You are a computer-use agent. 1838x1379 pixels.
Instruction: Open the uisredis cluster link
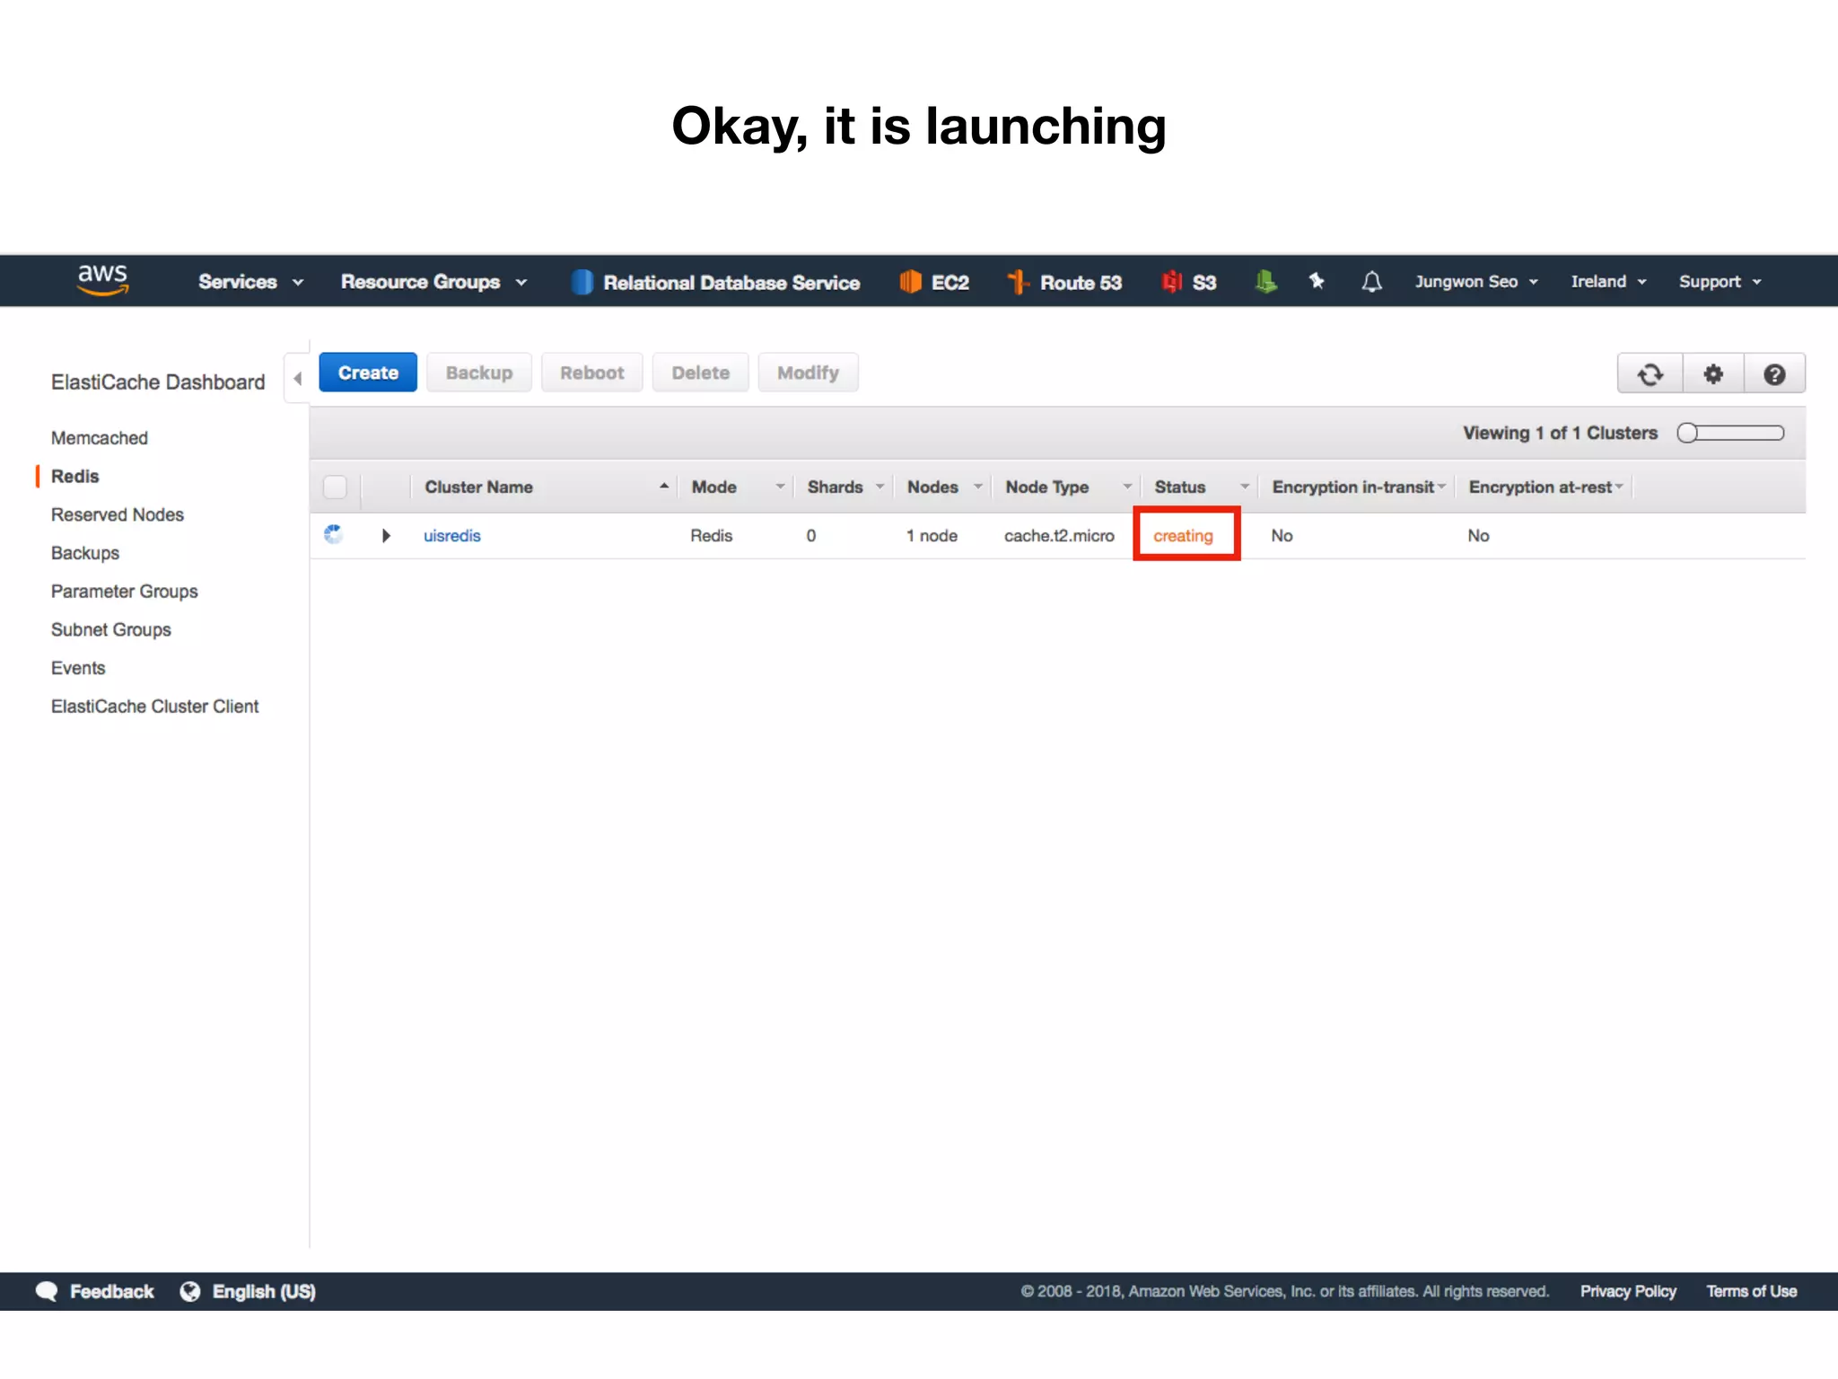(x=452, y=536)
